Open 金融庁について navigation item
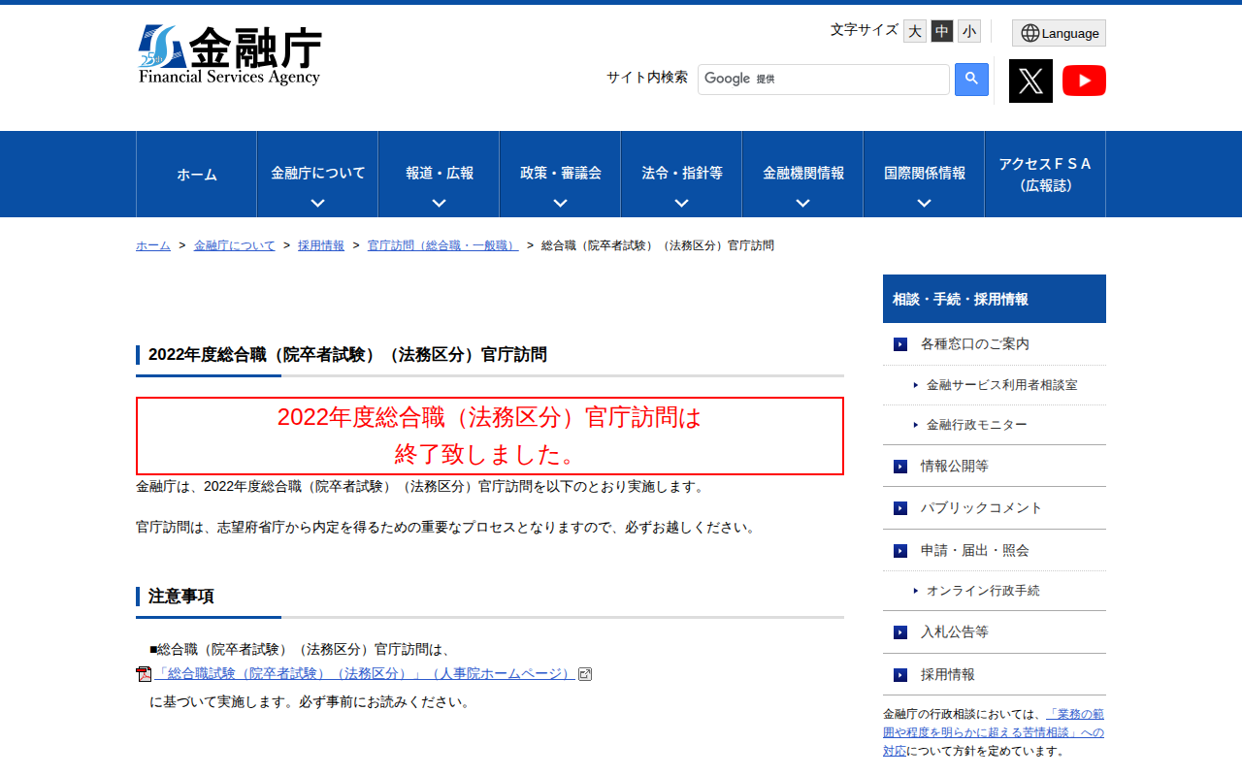 click(x=318, y=173)
